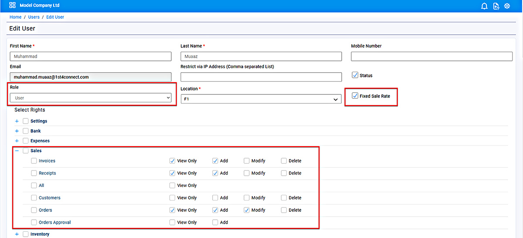Check the Orders row checkbox

34,210
